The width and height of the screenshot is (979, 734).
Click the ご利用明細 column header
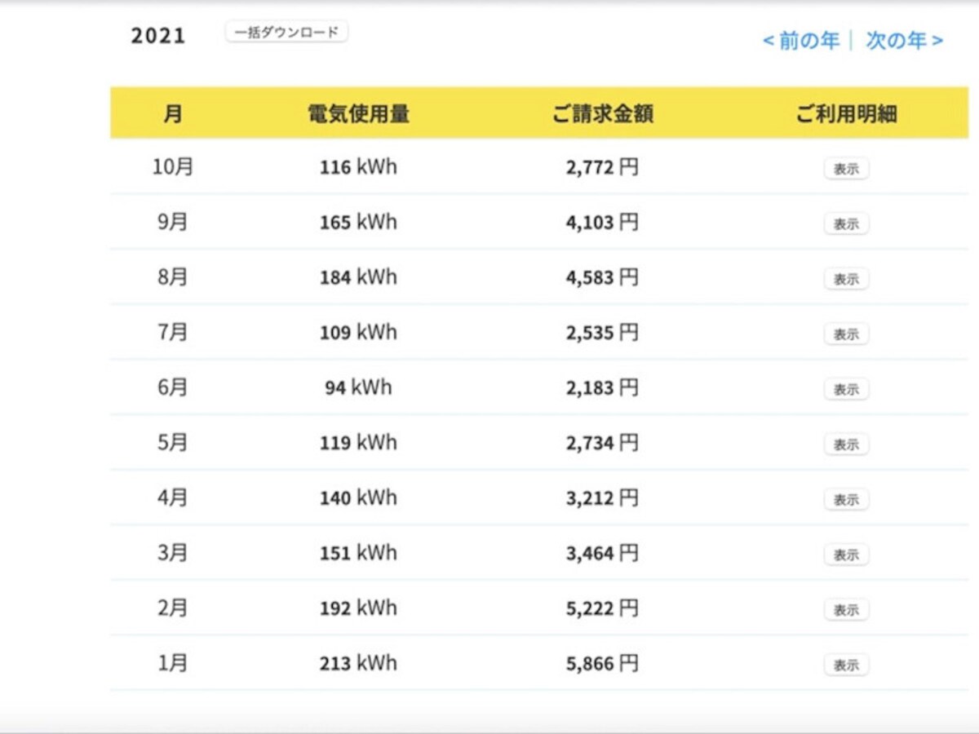(x=846, y=113)
